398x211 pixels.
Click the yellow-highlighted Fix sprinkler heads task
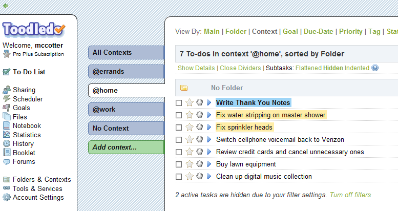(244, 127)
